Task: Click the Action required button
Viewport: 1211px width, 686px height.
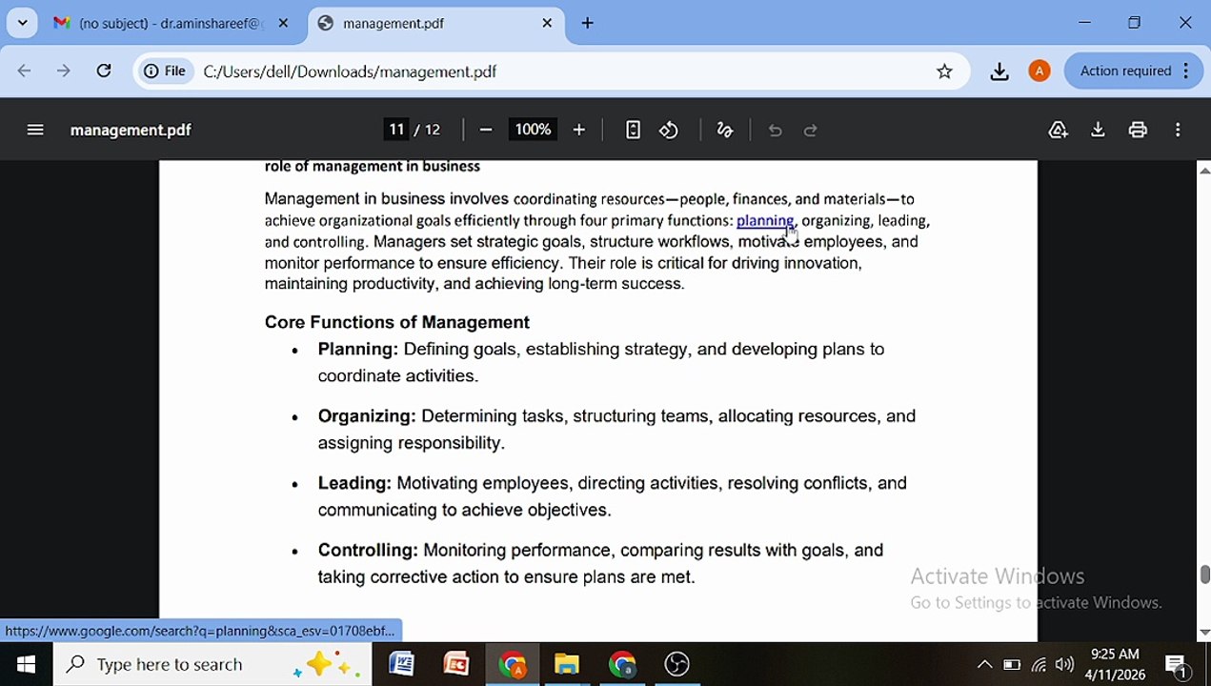Action: (1125, 71)
